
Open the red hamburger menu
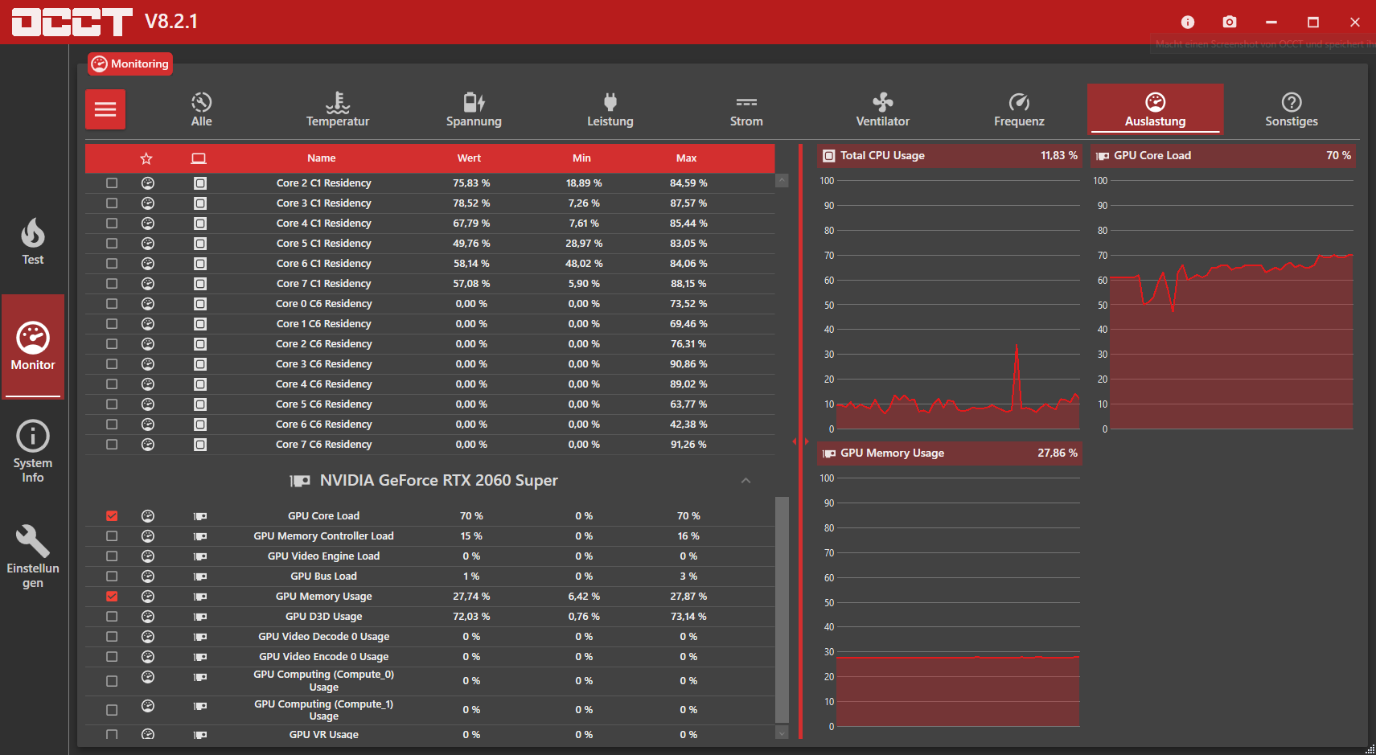pos(105,109)
